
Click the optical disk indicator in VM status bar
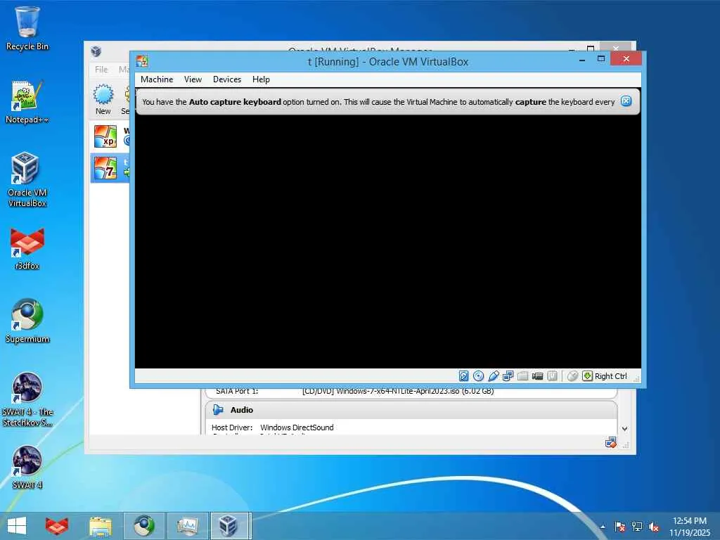(x=478, y=376)
